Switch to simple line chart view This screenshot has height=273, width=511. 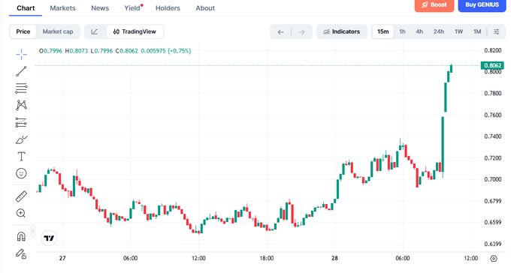pyautogui.click(x=95, y=31)
